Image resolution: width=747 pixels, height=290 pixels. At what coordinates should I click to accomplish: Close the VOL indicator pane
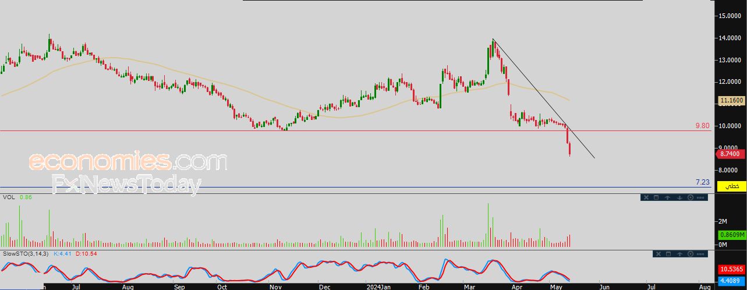(646, 197)
